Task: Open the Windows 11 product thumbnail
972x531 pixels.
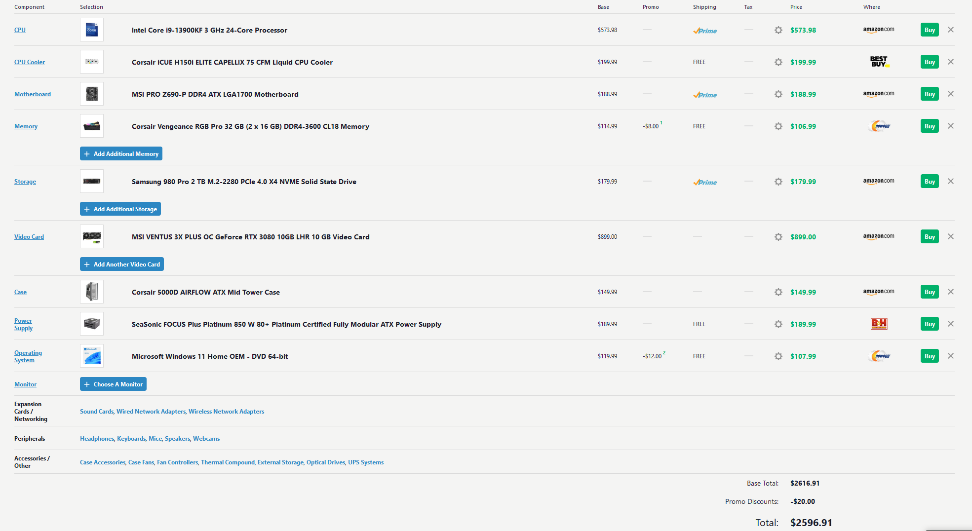Action: tap(92, 356)
